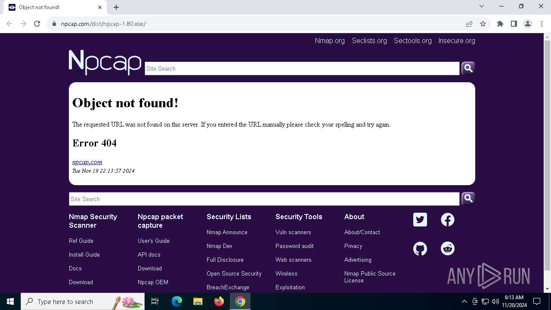View site information lock icon
The width and height of the screenshot is (551, 310).
54,24
